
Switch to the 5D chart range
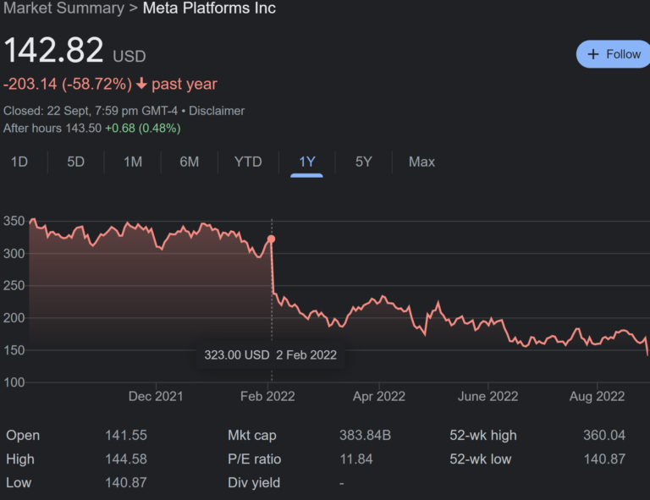(x=76, y=162)
